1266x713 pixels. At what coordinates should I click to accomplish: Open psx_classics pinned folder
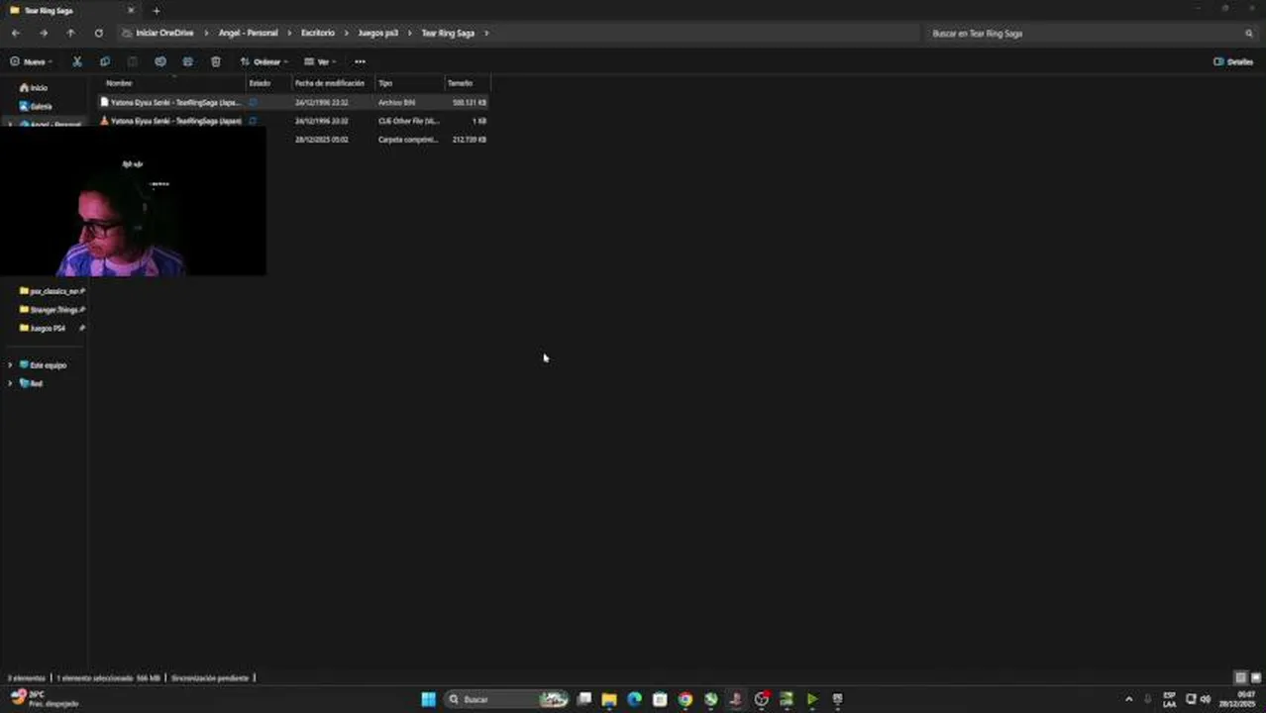click(x=53, y=291)
